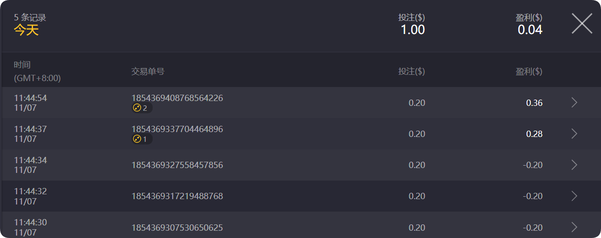The width and height of the screenshot is (601, 238).
Task: Open the chevron on the 11:44:37 record
Action: [574, 134]
